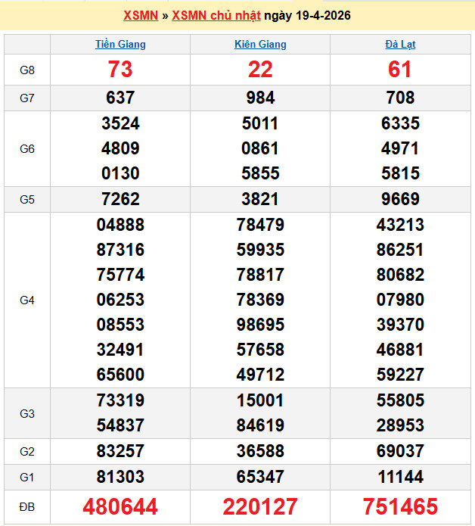Select the G6 number 4809

click(120, 148)
